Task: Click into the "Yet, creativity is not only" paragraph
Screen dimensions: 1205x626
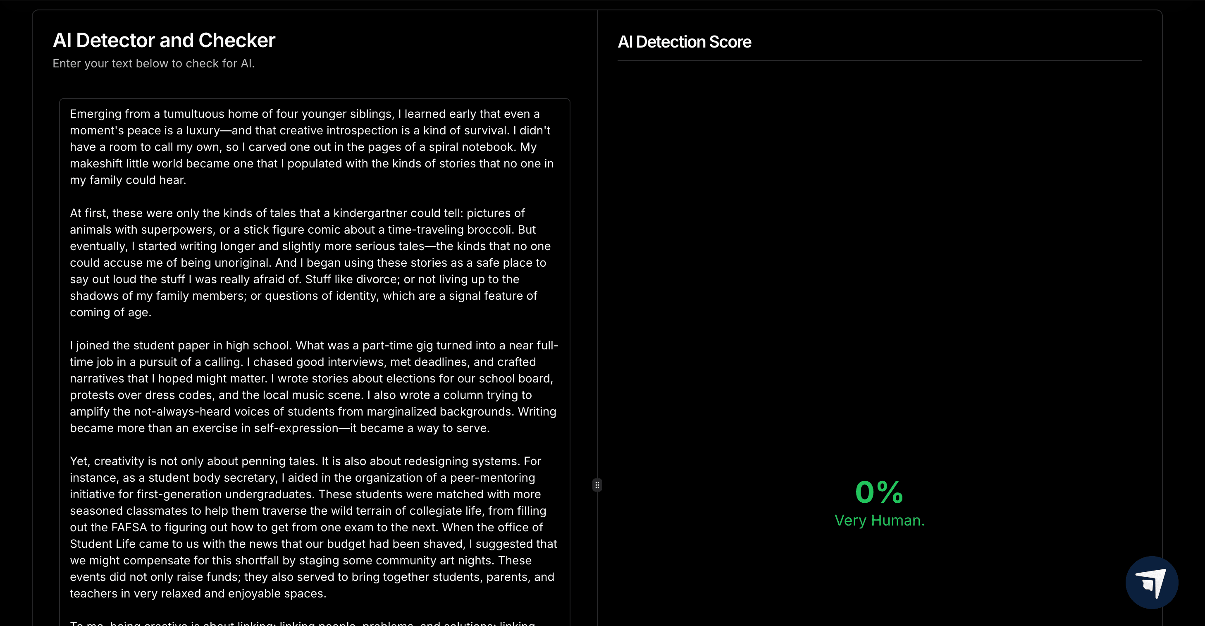Action: 304,511
